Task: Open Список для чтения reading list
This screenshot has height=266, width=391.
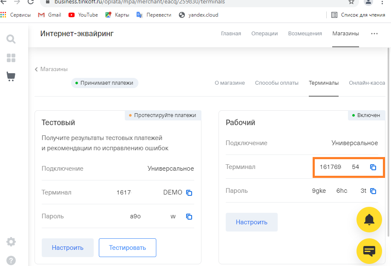Action: point(358,15)
